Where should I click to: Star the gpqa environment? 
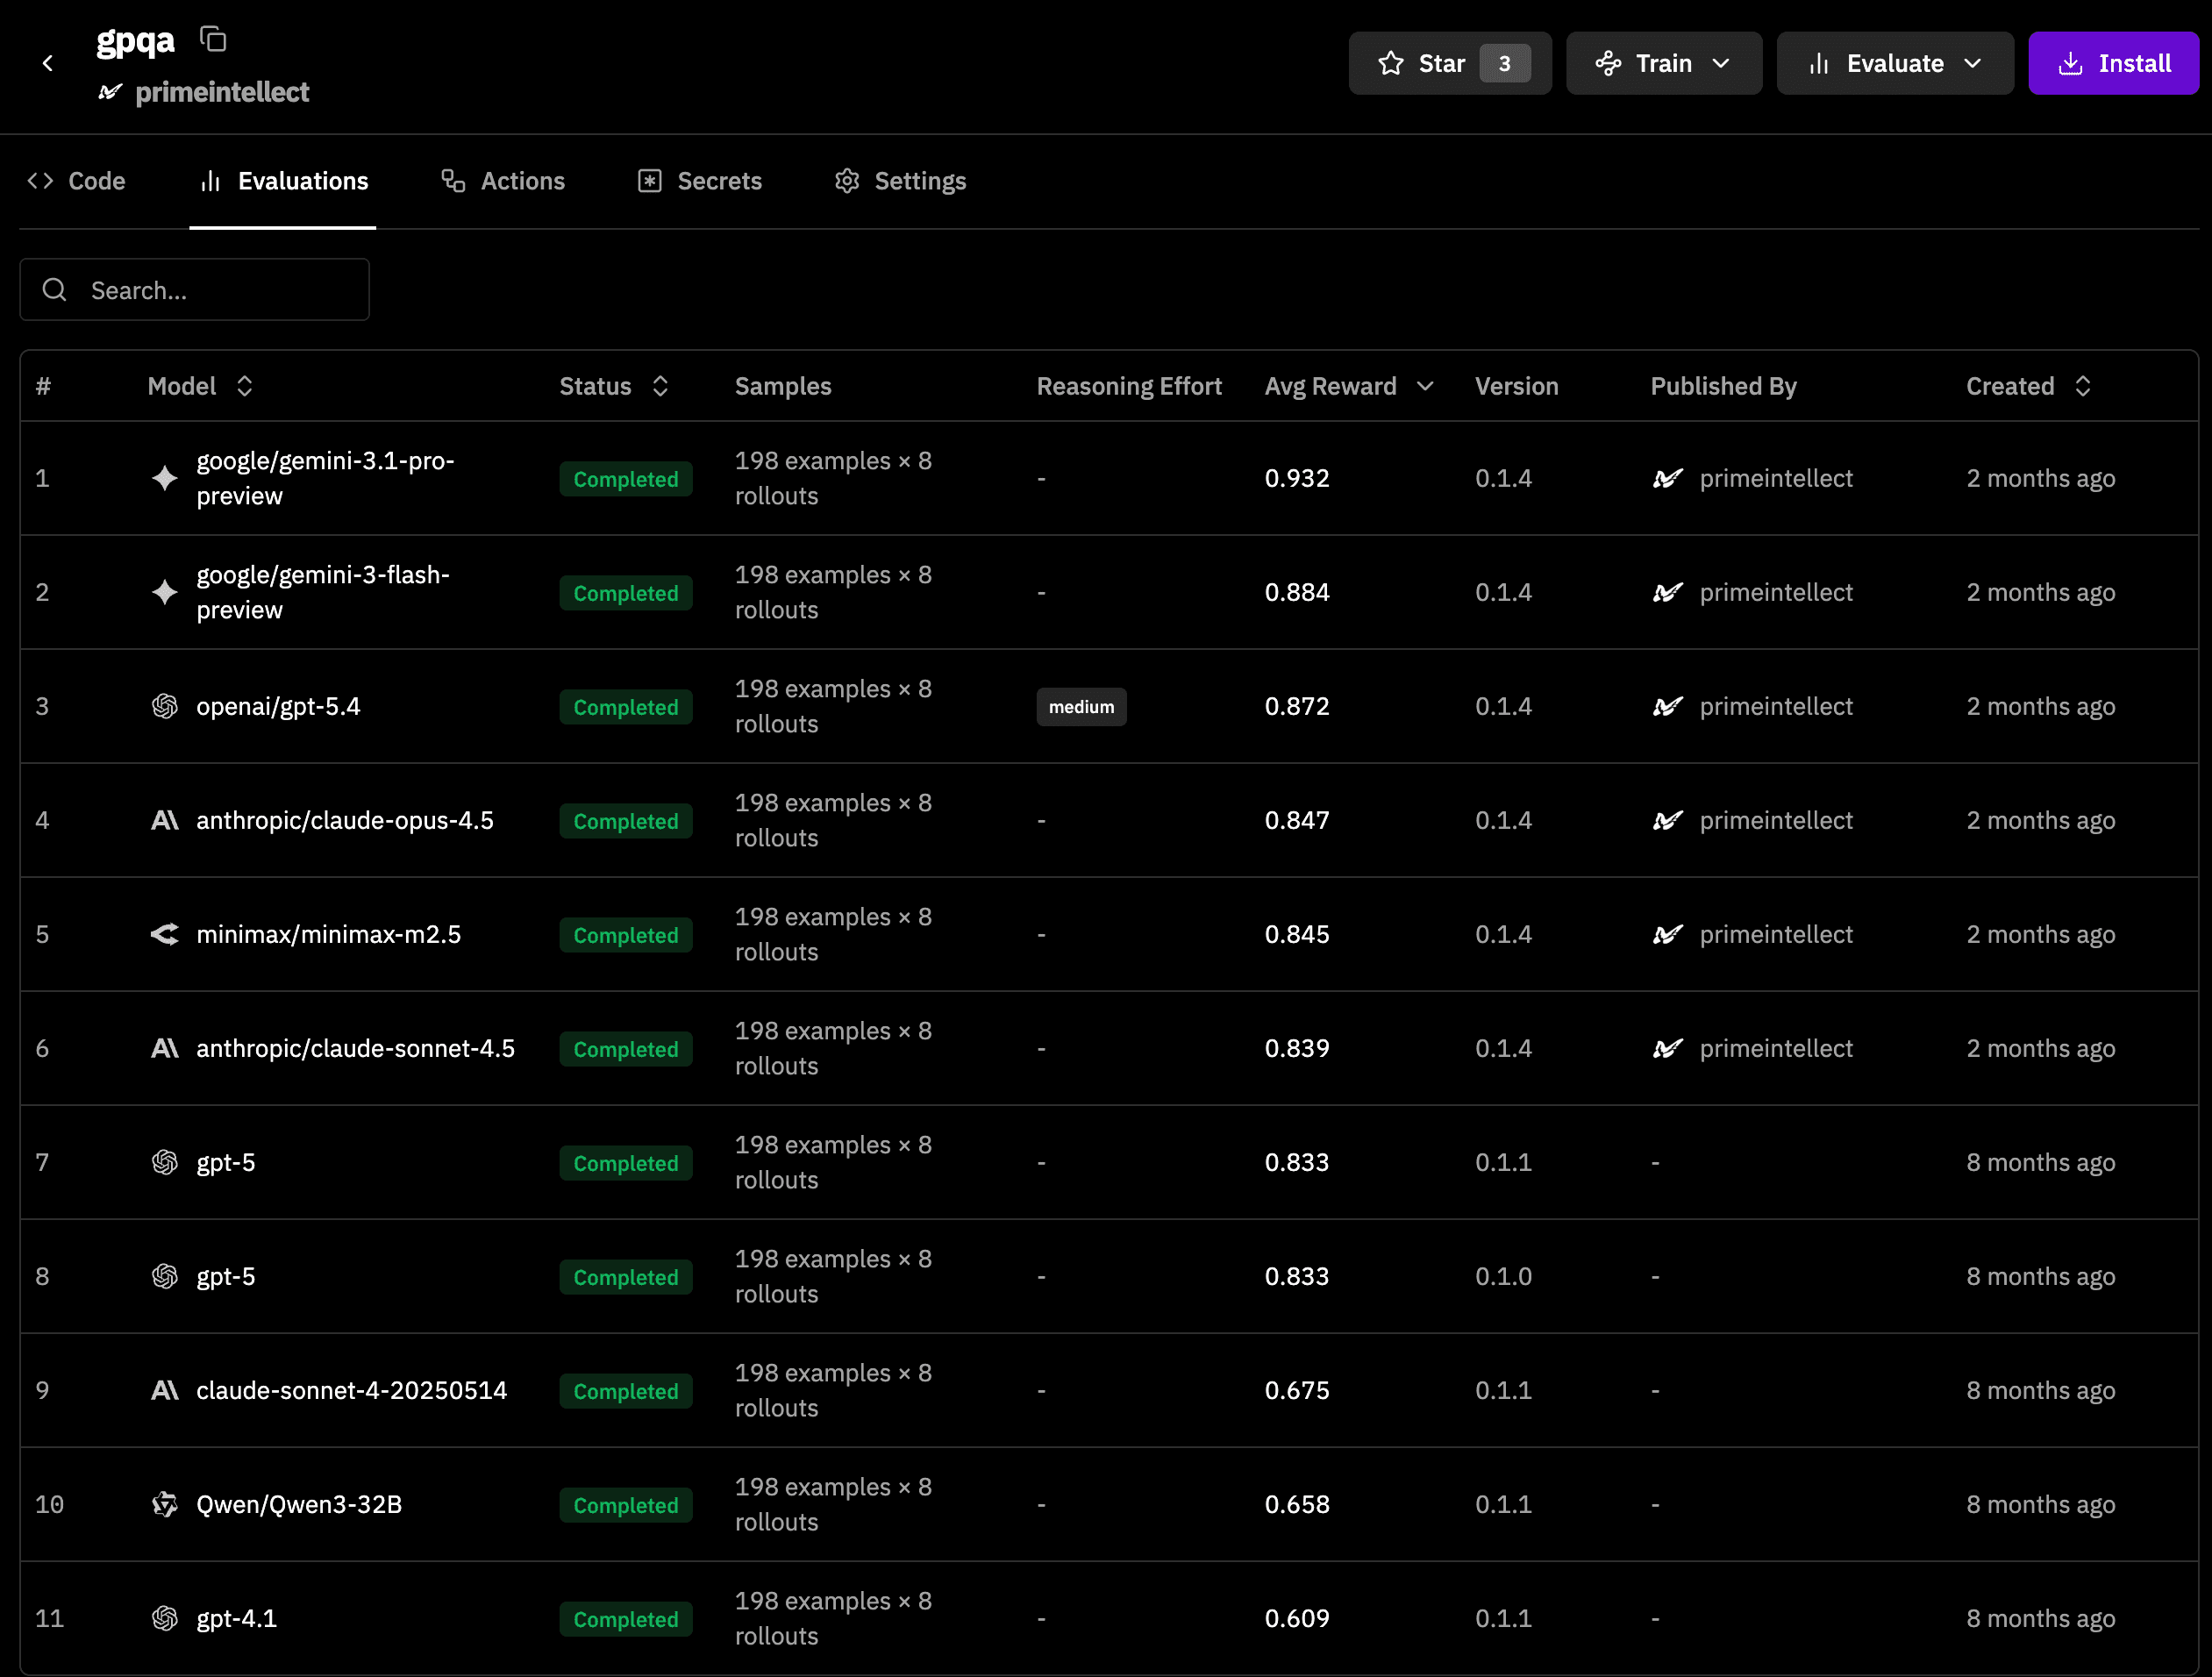(1450, 63)
